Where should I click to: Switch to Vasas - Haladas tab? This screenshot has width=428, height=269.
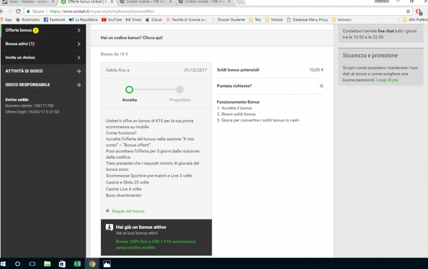point(28,2)
